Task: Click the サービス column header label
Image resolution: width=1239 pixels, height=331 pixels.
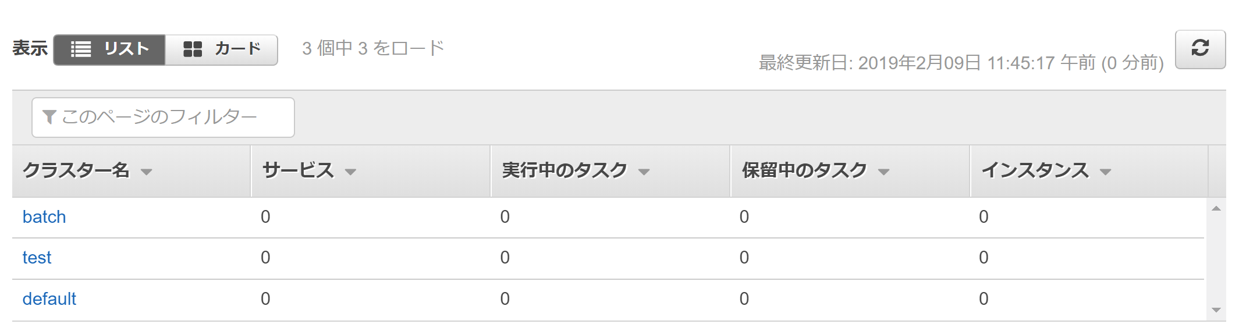Action: point(298,170)
